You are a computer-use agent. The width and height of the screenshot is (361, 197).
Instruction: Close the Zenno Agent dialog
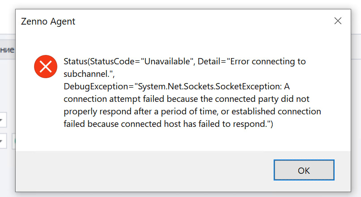pos(338,21)
